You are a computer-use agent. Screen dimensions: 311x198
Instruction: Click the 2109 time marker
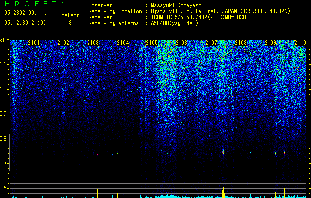[x=270, y=43]
